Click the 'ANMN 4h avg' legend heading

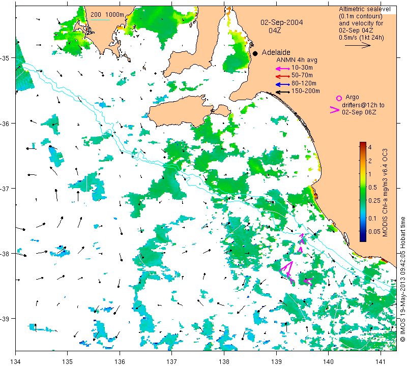297,60
